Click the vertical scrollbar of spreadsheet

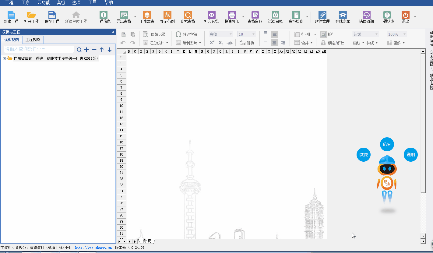pos(423,122)
